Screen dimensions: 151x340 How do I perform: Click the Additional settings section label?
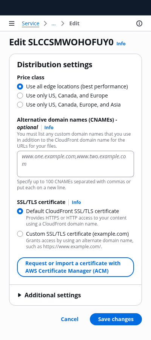tap(52, 295)
